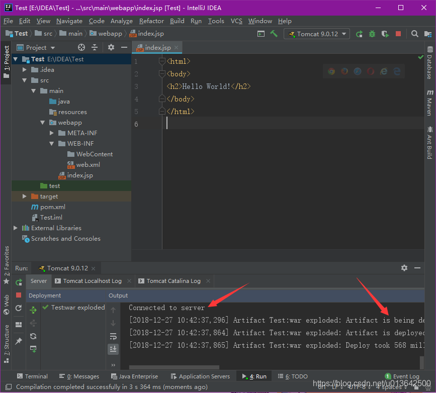The width and height of the screenshot is (436, 393).
Task: Expand the target folder in project tree
Action: (x=25, y=197)
